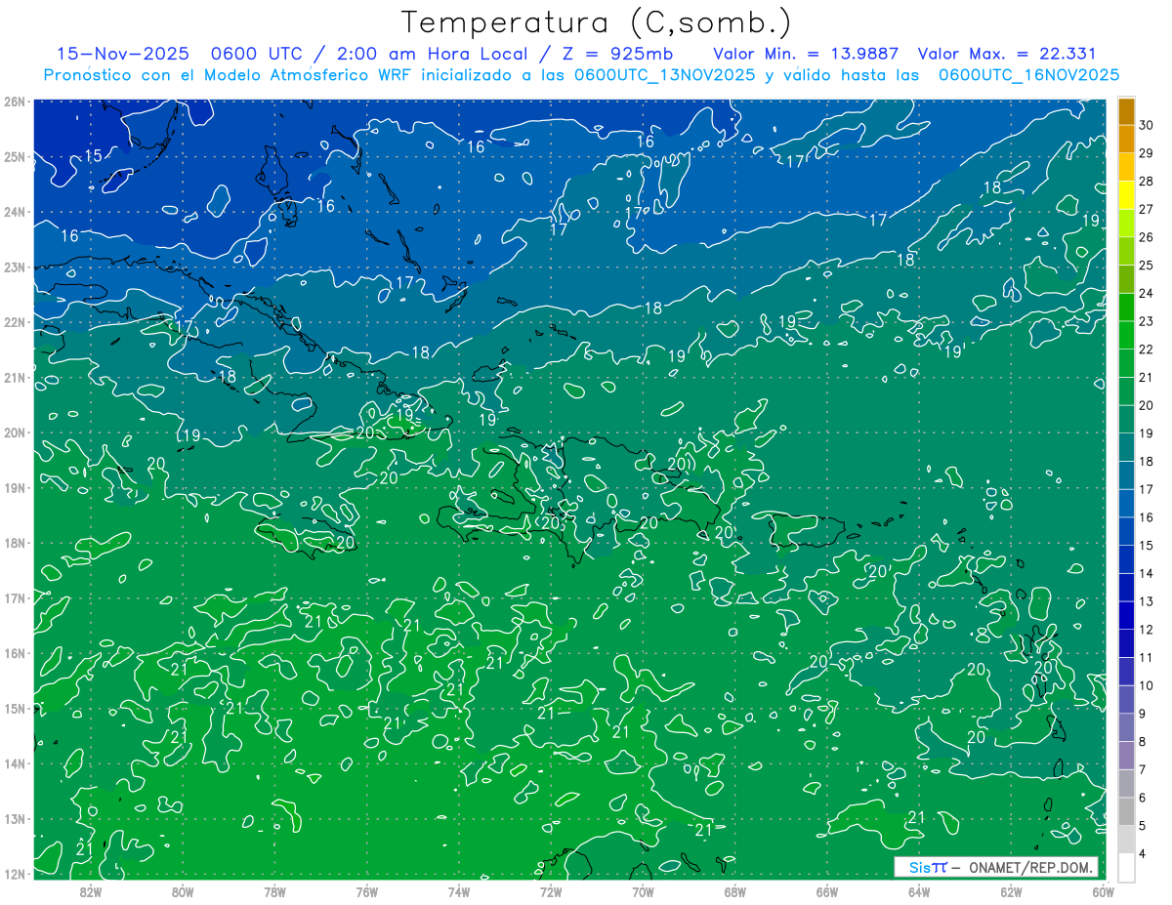Click the blue 'Sisπ' logo text

(x=928, y=867)
